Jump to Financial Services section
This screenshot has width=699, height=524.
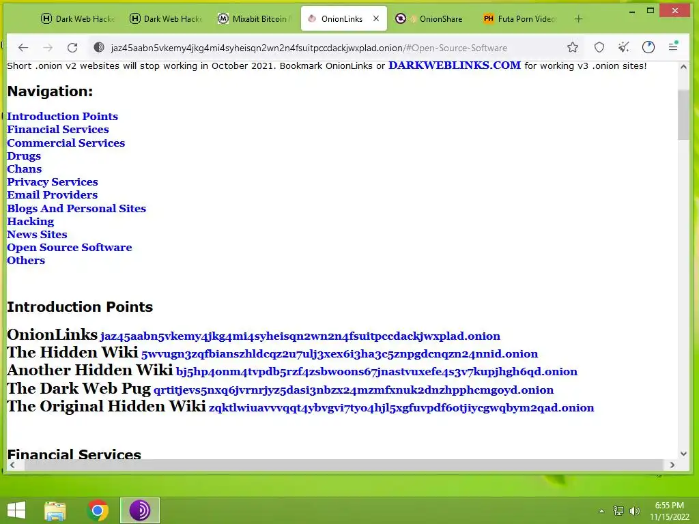[x=58, y=129]
